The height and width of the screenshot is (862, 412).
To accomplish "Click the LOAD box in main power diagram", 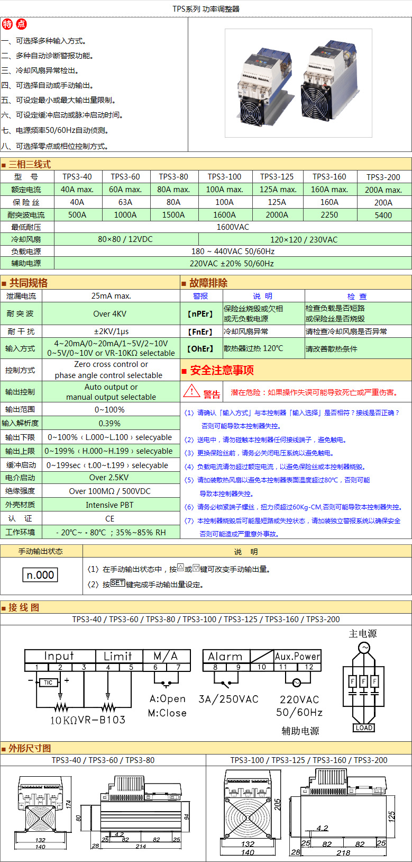I will point(364,728).
